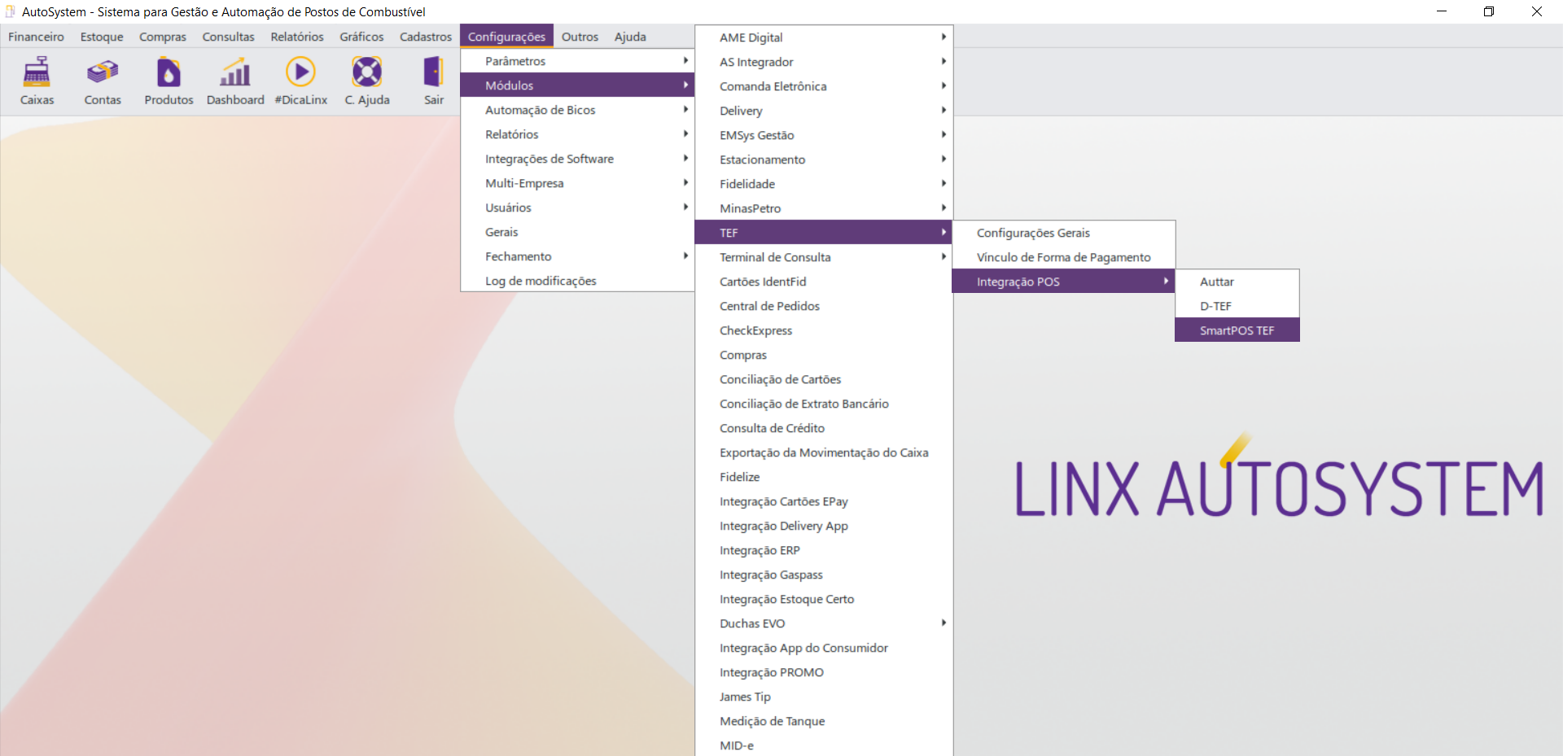Expand the AS Integrador submenu

(824, 62)
